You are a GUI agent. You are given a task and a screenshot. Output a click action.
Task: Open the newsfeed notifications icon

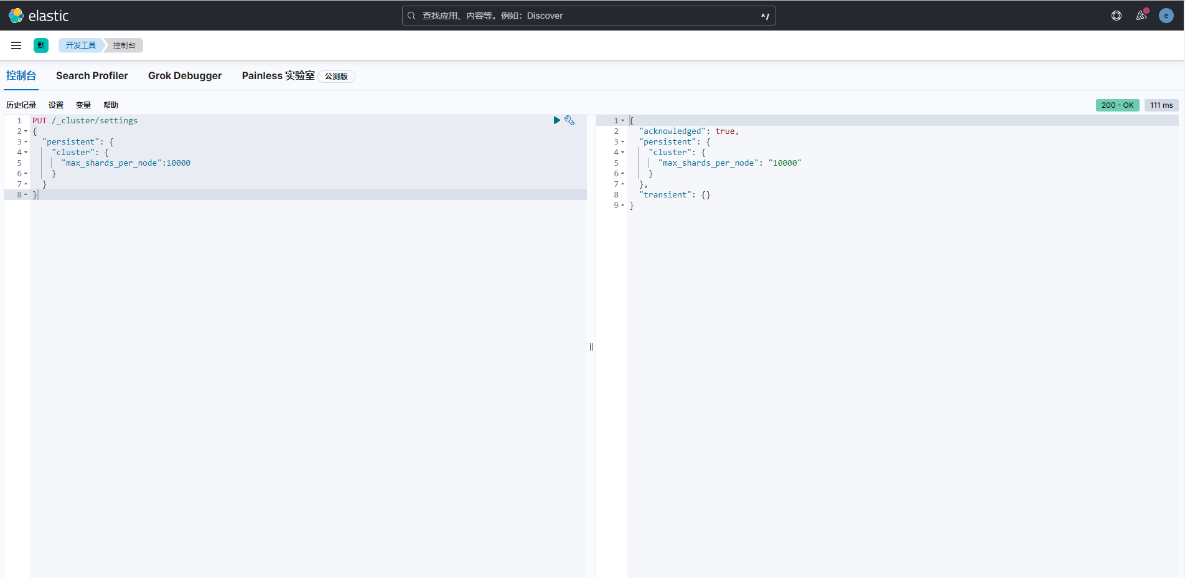[x=1141, y=16]
